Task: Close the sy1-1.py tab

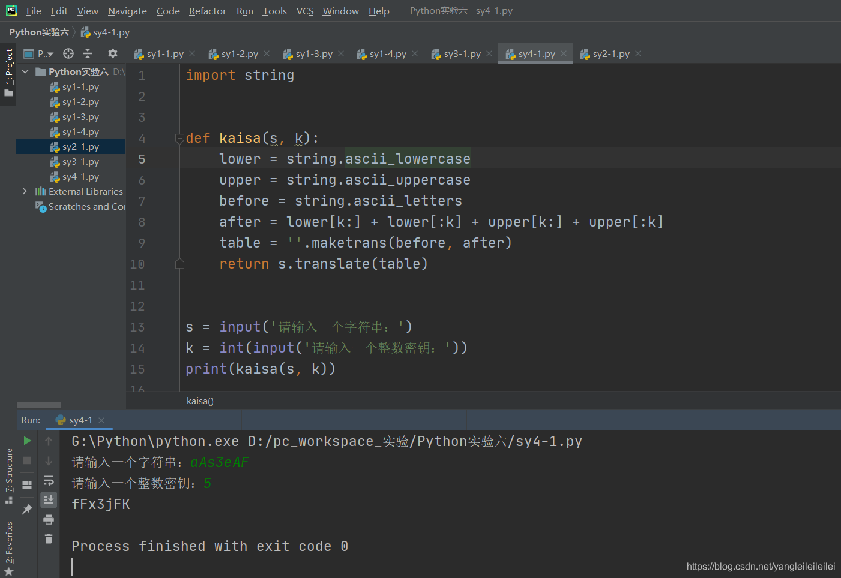Action: [x=192, y=53]
